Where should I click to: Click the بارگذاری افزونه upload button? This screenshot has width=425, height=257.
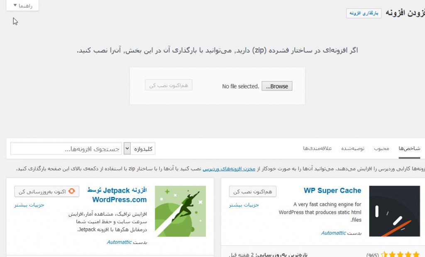[364, 13]
